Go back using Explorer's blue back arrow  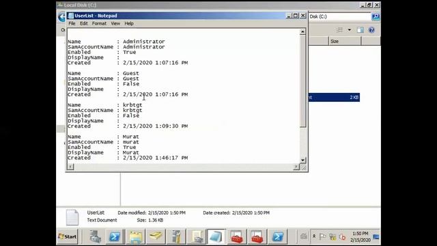point(61,16)
